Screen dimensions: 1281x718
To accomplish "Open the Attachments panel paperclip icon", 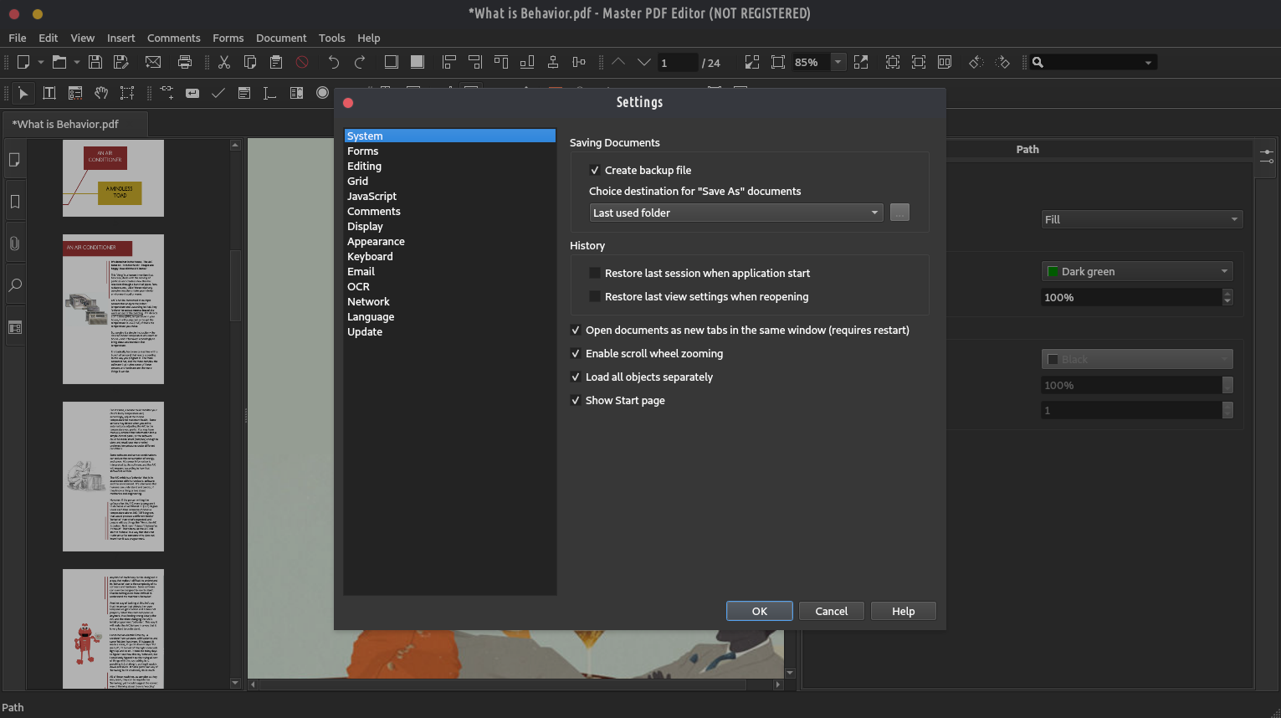I will (x=14, y=243).
